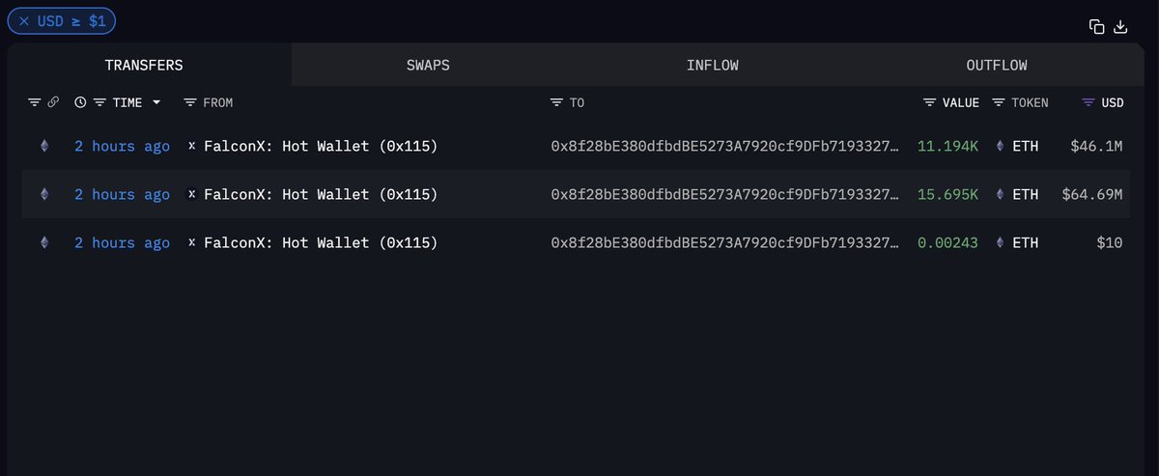Screen dimensions: 1159x476
Task: Open the OUTFLOW tab
Action: 997,66
